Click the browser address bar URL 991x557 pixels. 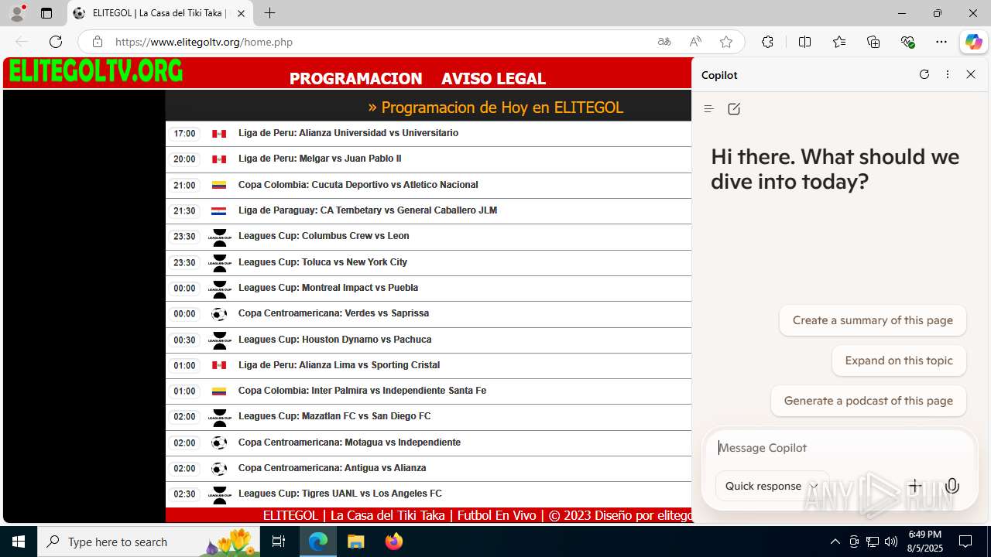tap(204, 42)
